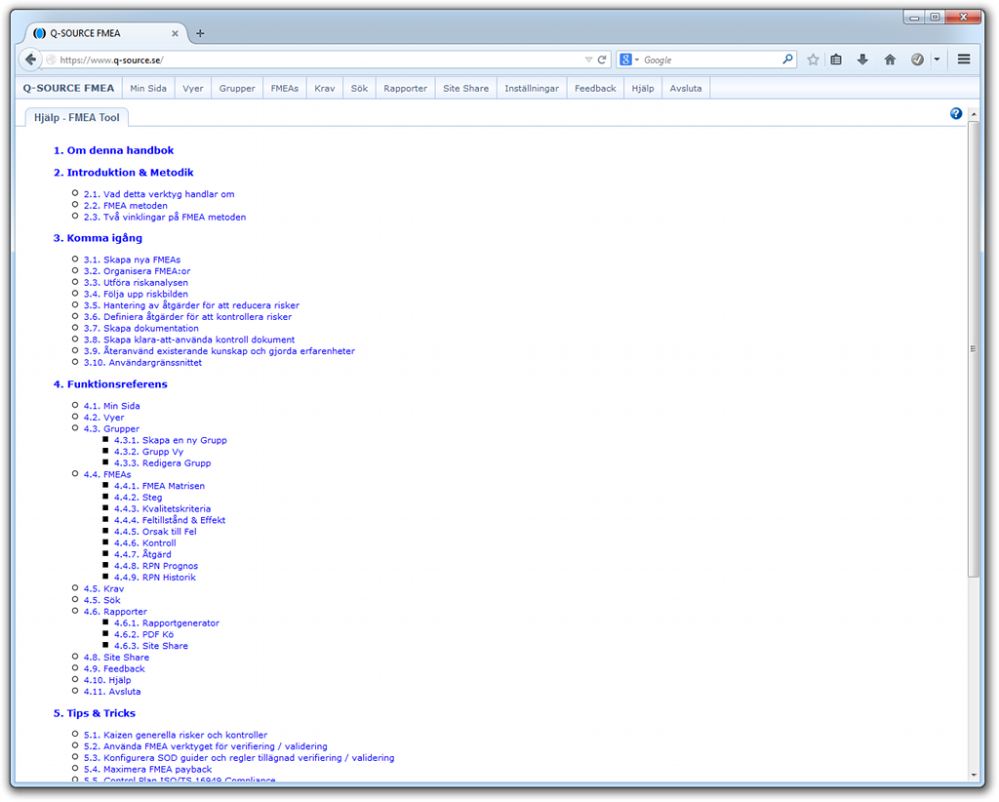Screen dimensions: 999x802
Task: Open '3. Komma igång' heading link
Action: [x=98, y=238]
